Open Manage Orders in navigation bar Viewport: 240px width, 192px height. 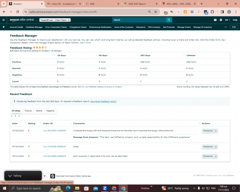[x=184, y=27]
